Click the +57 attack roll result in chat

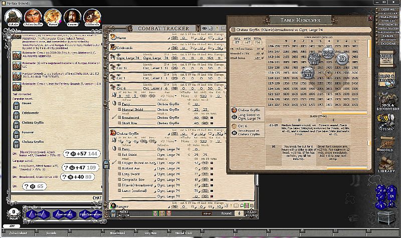pos(82,153)
